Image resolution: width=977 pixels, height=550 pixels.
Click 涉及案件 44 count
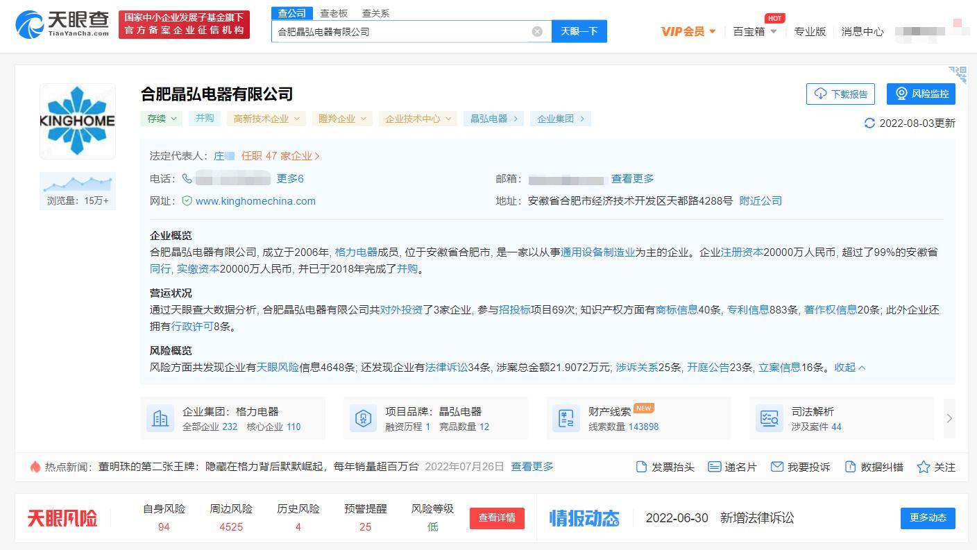(836, 427)
